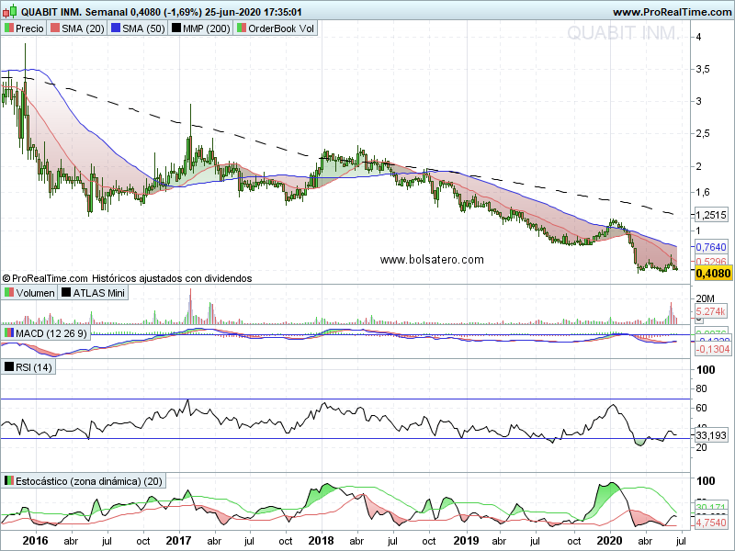Click the black MMP (200) legend icon

coord(175,28)
